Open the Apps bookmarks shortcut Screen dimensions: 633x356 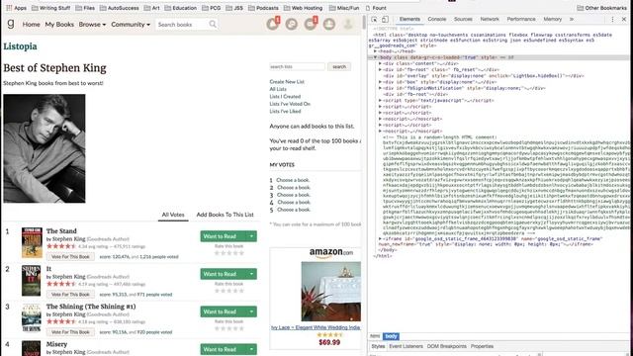(x=16, y=8)
